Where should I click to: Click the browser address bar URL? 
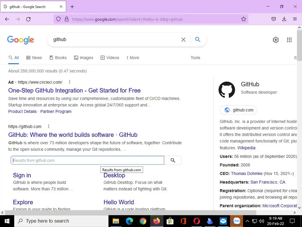point(127,19)
